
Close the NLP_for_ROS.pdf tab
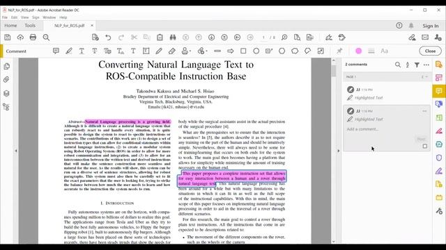point(92,26)
